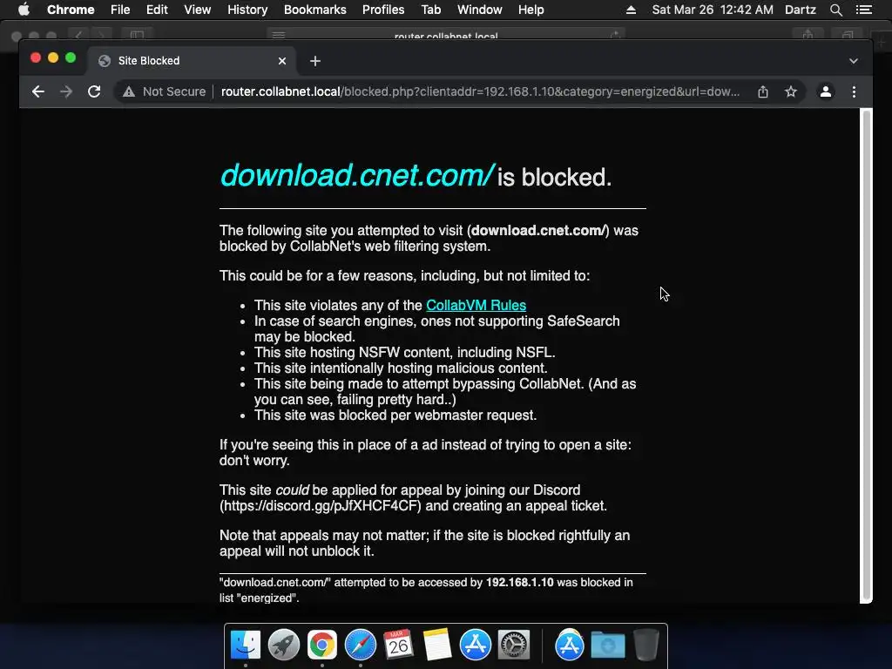892x669 pixels.
Task: Launch Finder from the Dock
Action: (x=246, y=645)
